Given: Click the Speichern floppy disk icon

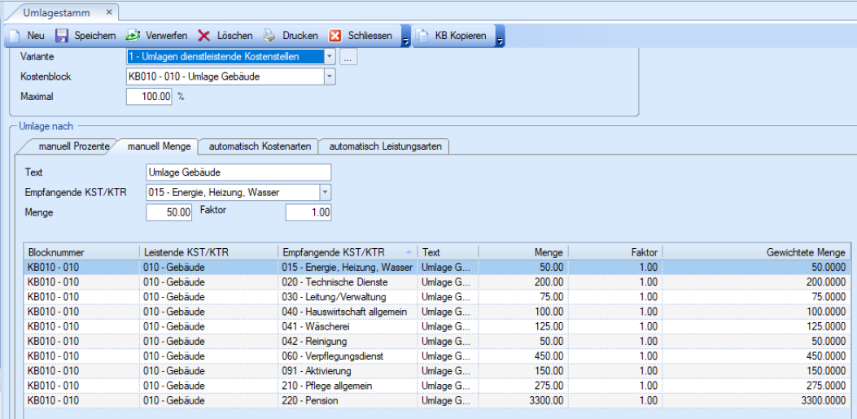Looking at the screenshot, I should [61, 36].
